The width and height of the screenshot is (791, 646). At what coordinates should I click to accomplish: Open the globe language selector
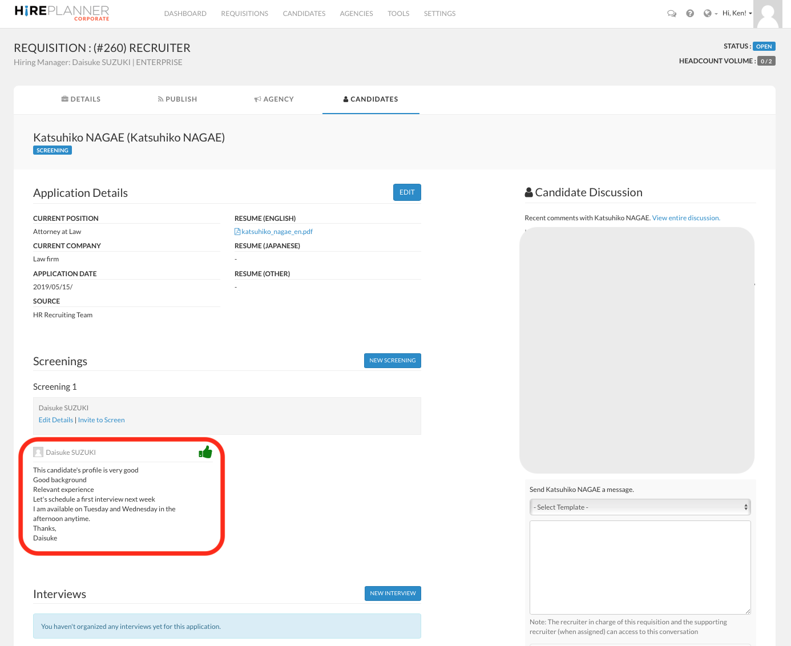pos(709,14)
